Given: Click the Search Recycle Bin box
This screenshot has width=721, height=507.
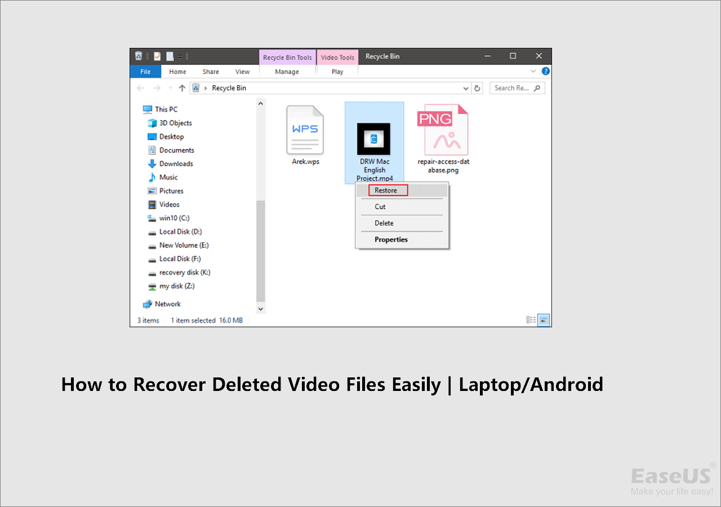Looking at the screenshot, I should (x=517, y=88).
